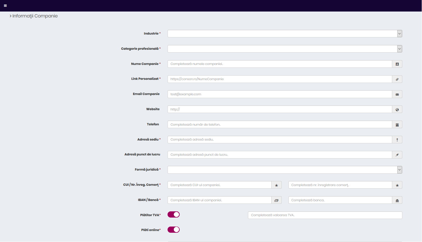Screen dimensions: 422x242
Task: Click the globe icon beside Website field
Action: point(397,110)
